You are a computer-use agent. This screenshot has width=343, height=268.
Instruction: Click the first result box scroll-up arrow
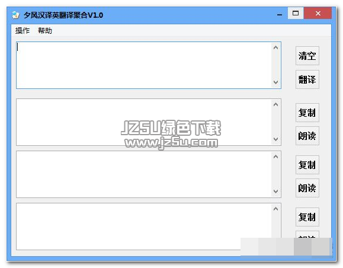click(x=276, y=104)
